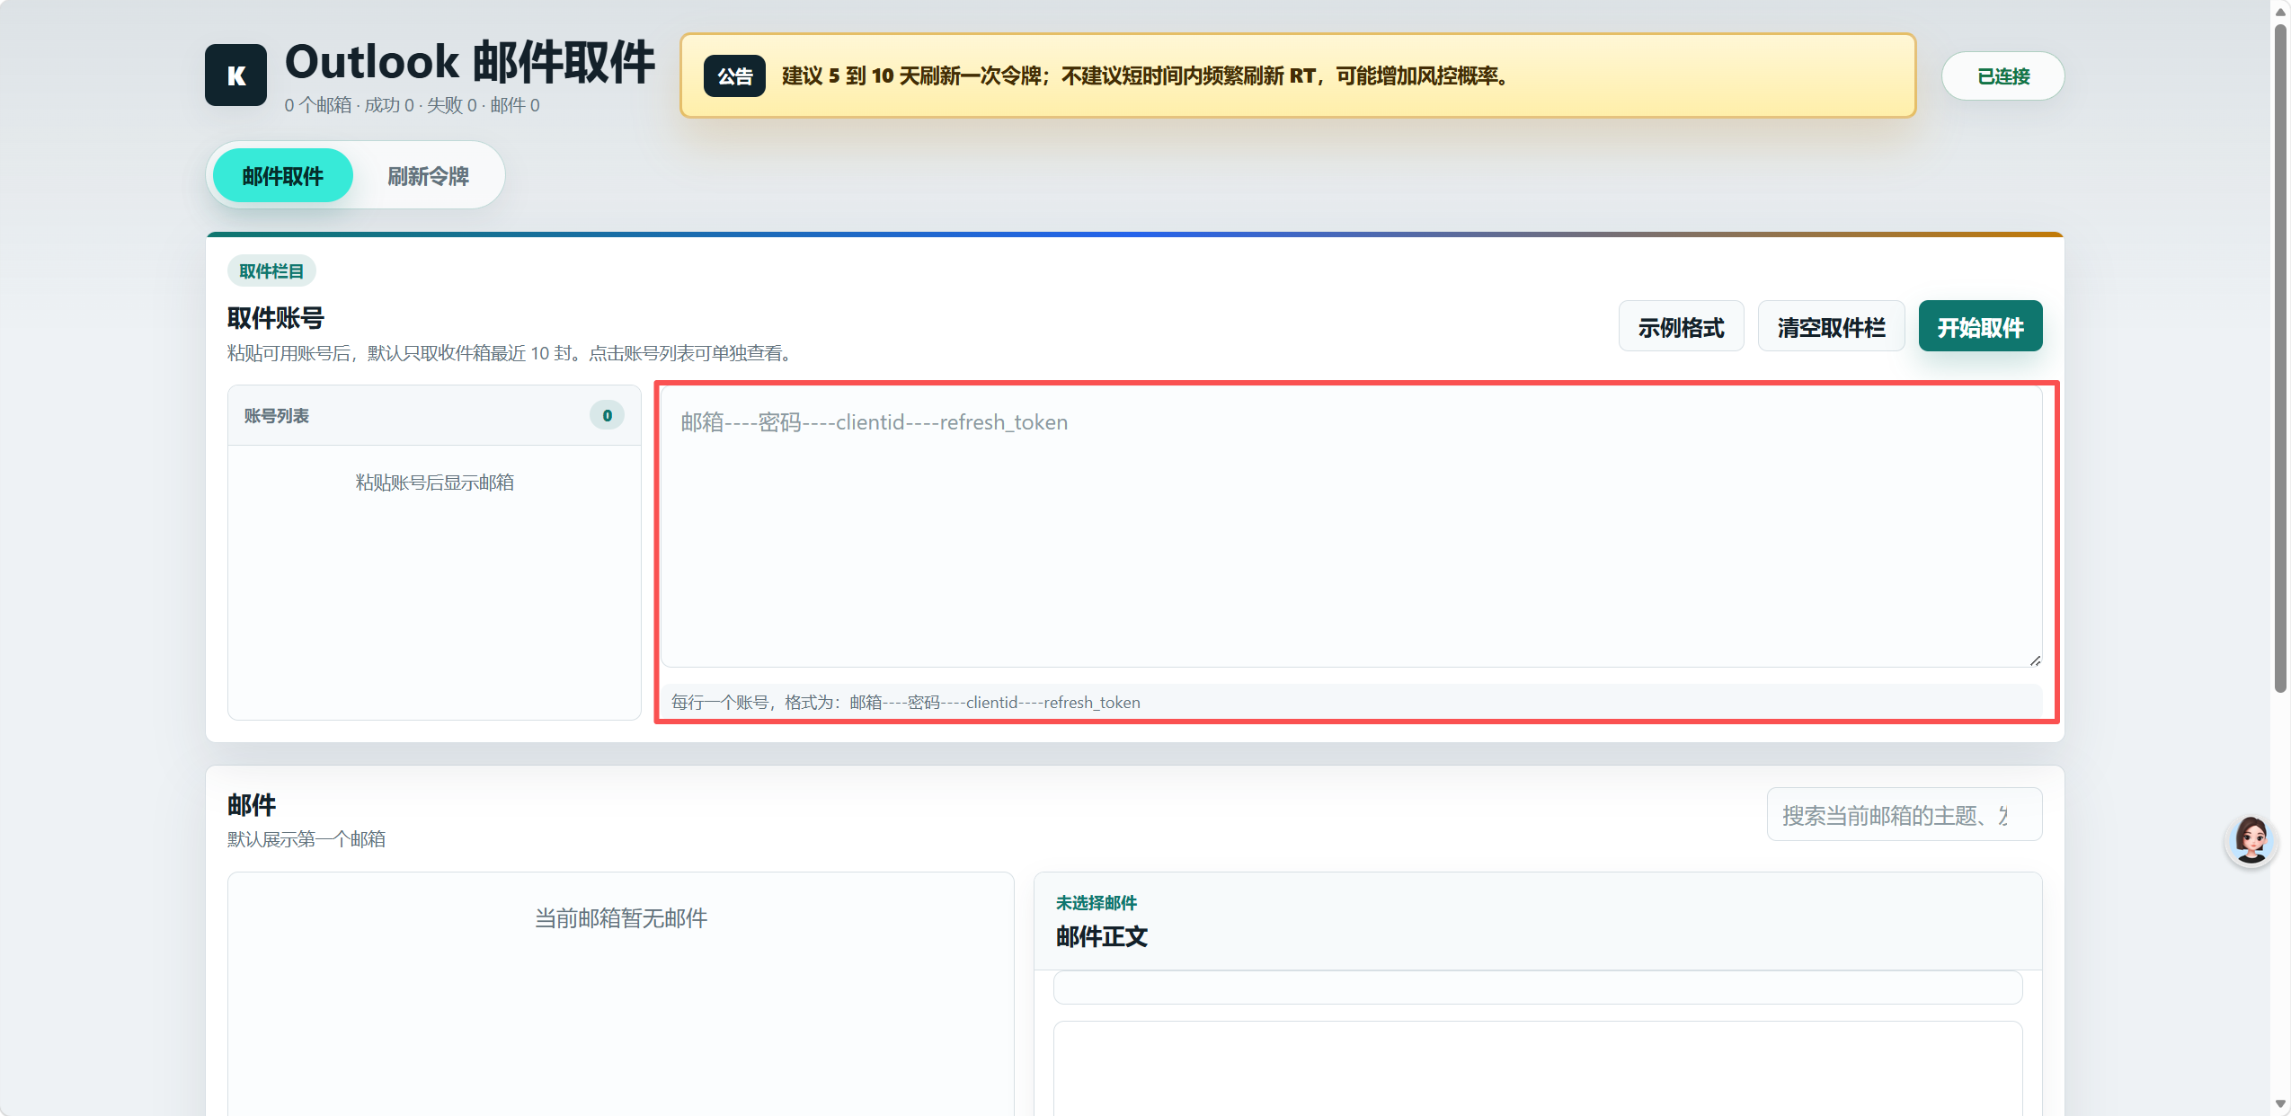Start fetching with 开始取件 button
Screen dimensions: 2291x1116
pyautogui.click(x=1980, y=326)
